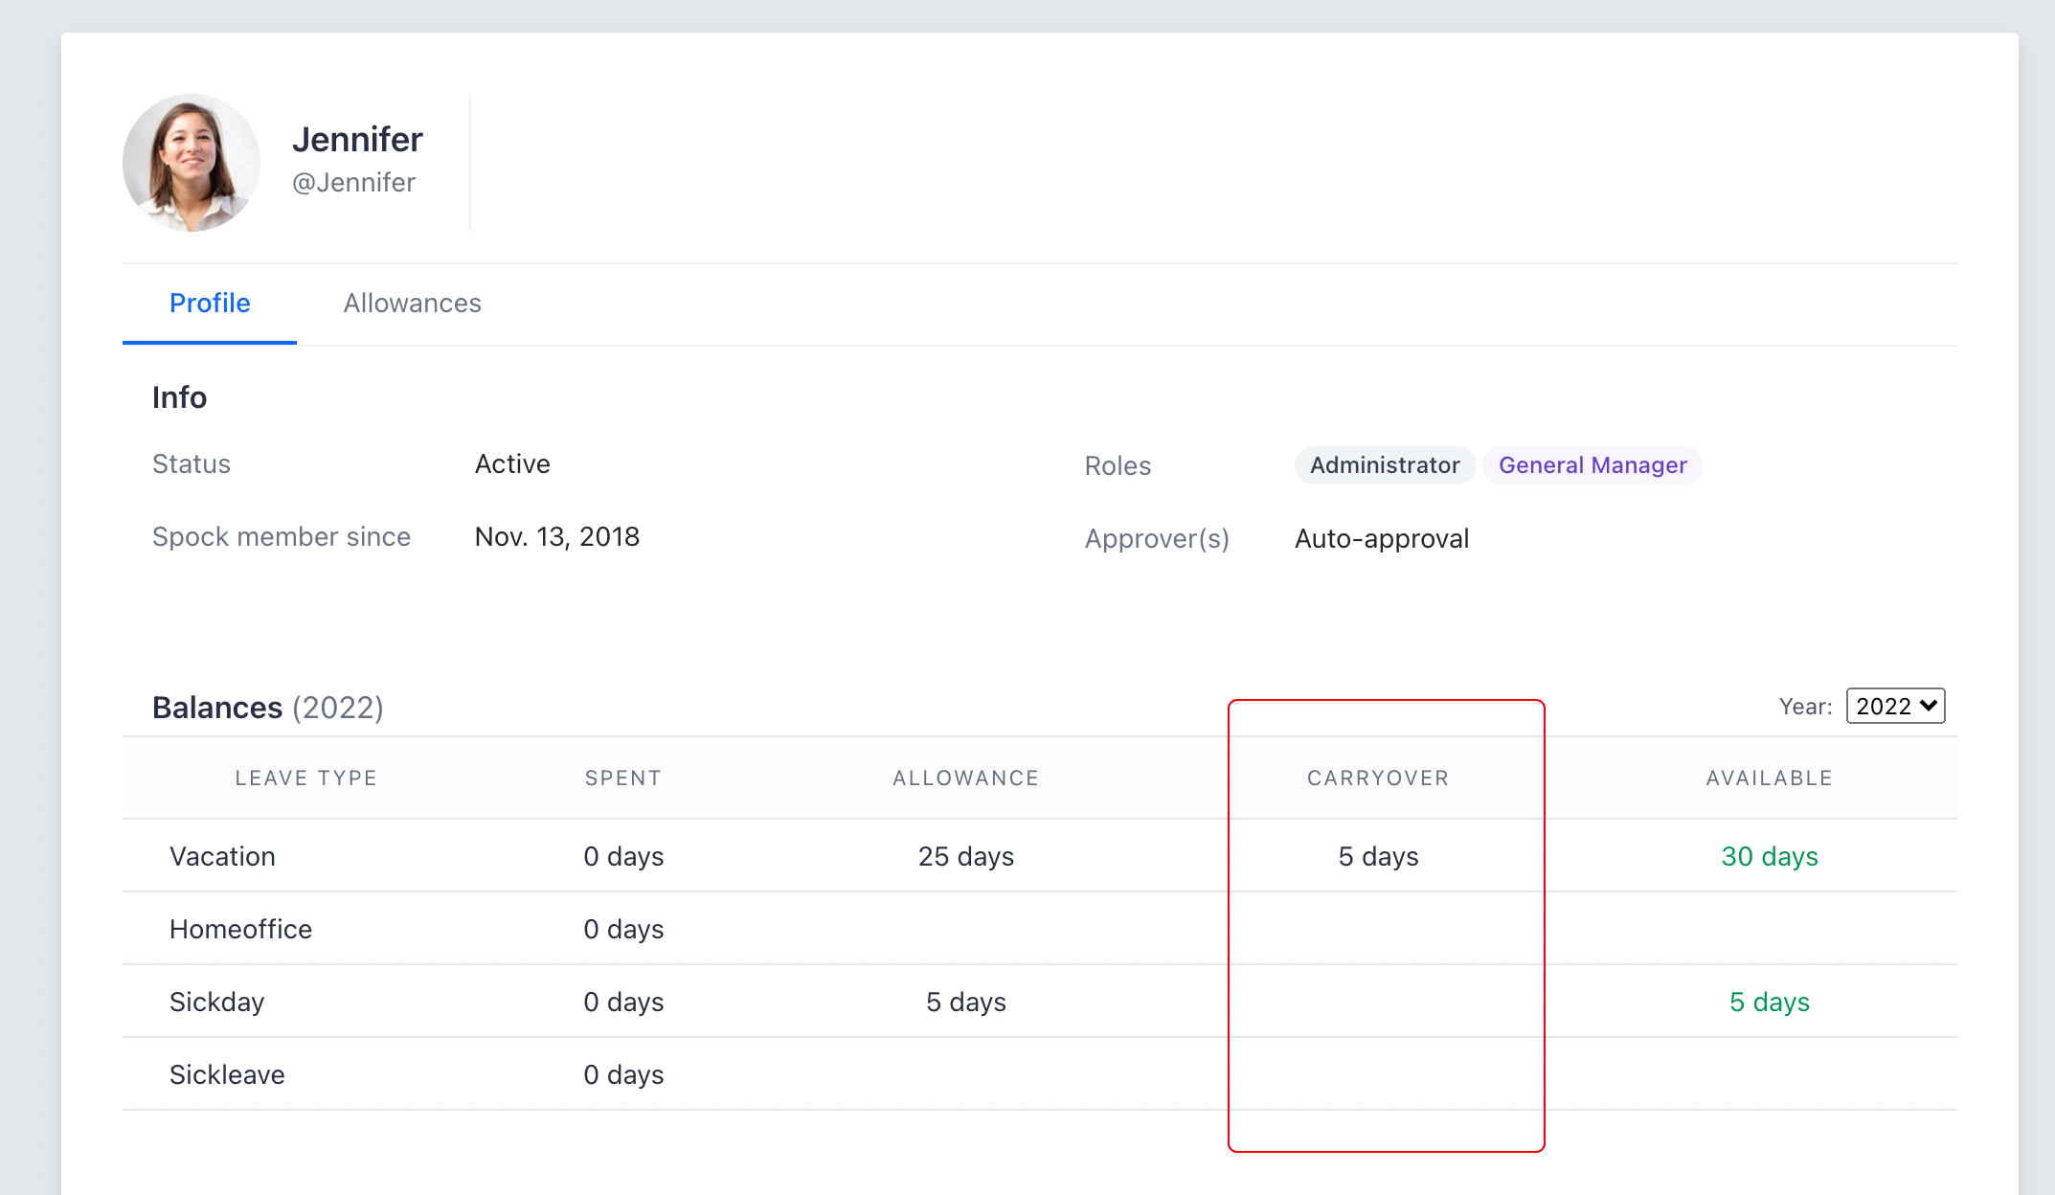
Task: Select the Profile tab
Action: tap(210, 304)
